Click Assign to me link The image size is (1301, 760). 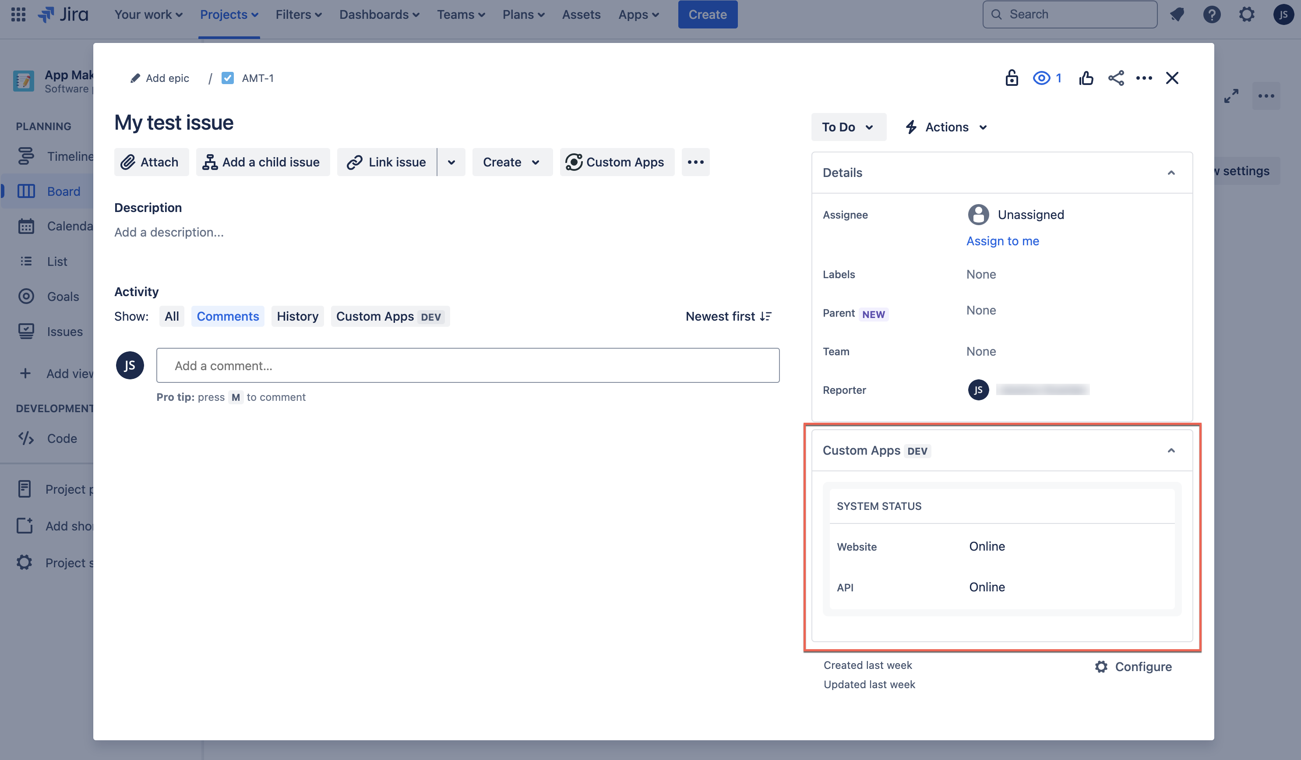[x=1003, y=240]
